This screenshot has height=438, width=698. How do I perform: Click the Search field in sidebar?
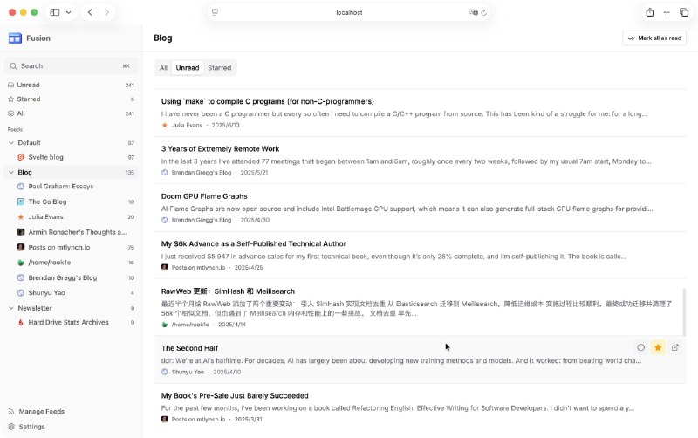point(72,66)
